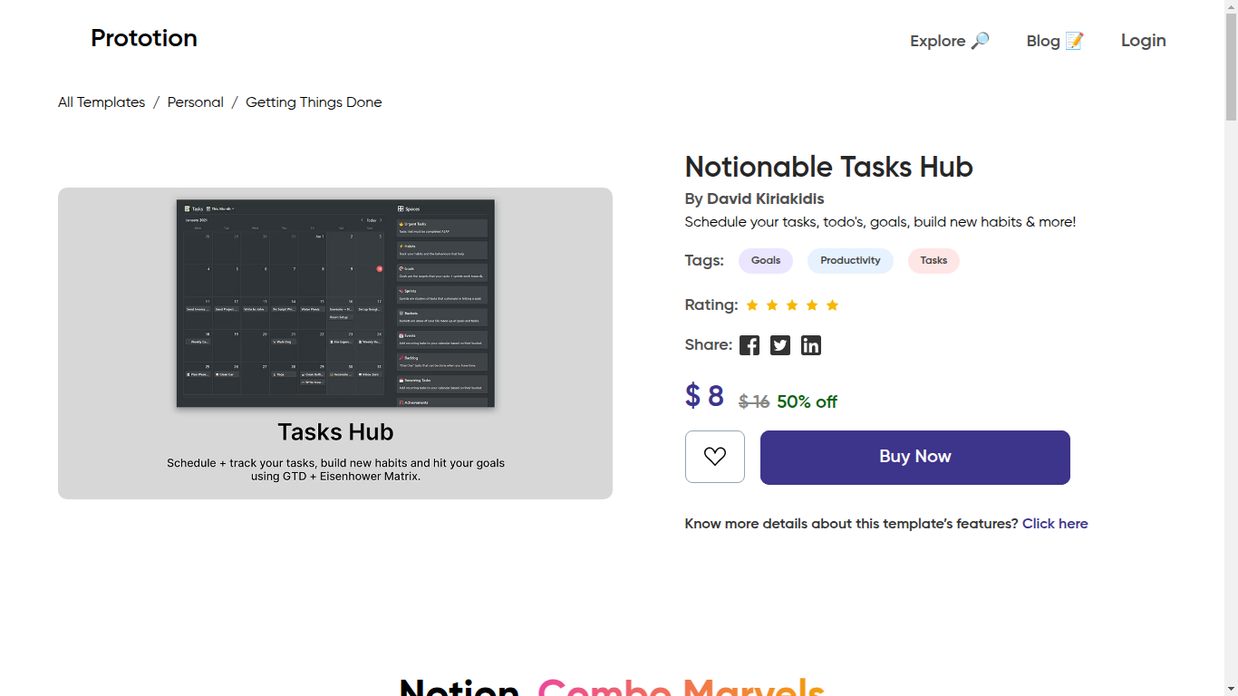Click the scrollbar down arrow
The image size is (1238, 696).
coord(1231,689)
